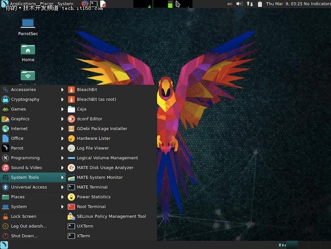The width and height of the screenshot is (331, 249).
Task: Click the Cryptography padlock icon
Action: pyautogui.click(x=5, y=100)
